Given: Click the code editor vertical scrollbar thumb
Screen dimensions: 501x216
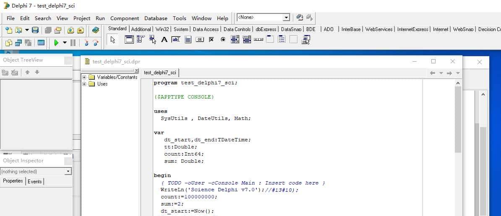Looking at the screenshot, I should (458, 120).
